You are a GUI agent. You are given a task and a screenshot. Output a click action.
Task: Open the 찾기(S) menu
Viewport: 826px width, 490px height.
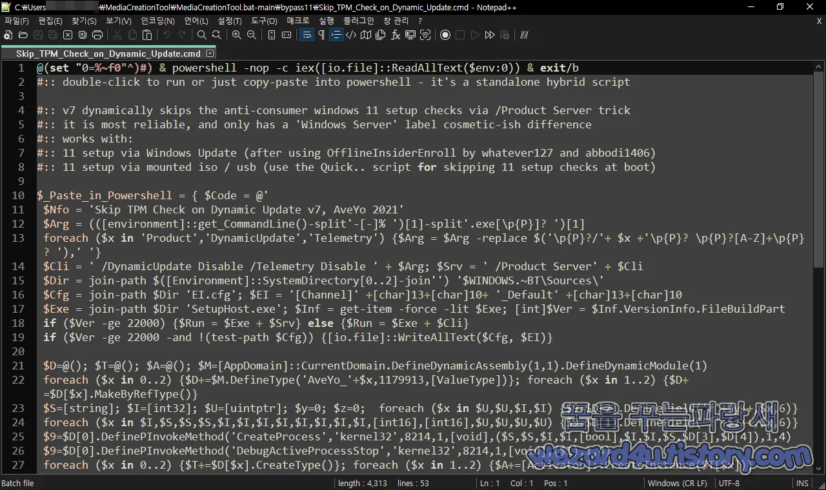point(84,21)
